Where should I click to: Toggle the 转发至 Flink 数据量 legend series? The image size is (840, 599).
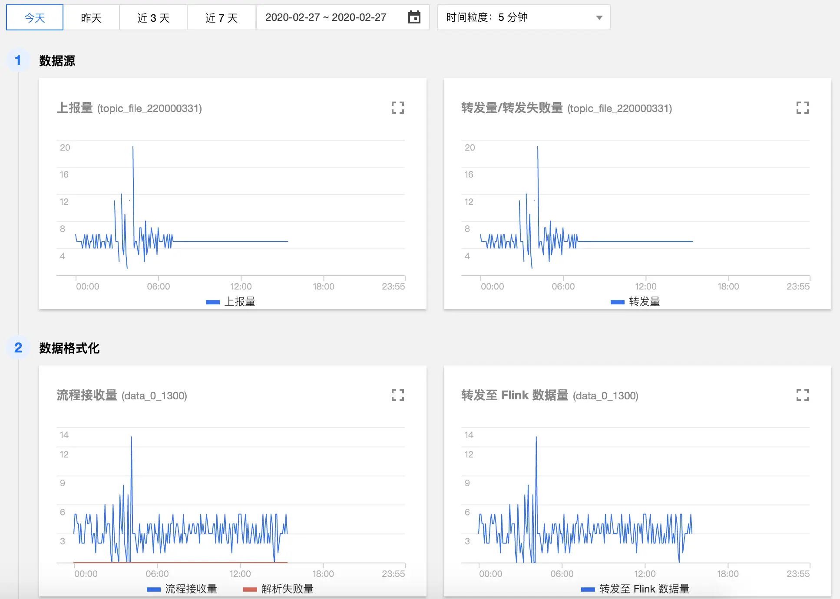point(644,589)
